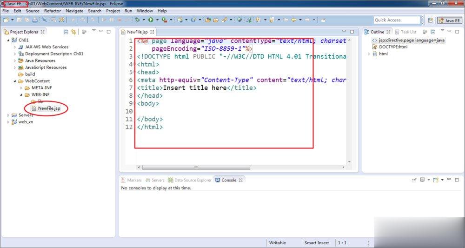Viewport: 465px width, 248px height.
Task: Click editor vertical scrollbar down arrow
Action: click(349, 161)
